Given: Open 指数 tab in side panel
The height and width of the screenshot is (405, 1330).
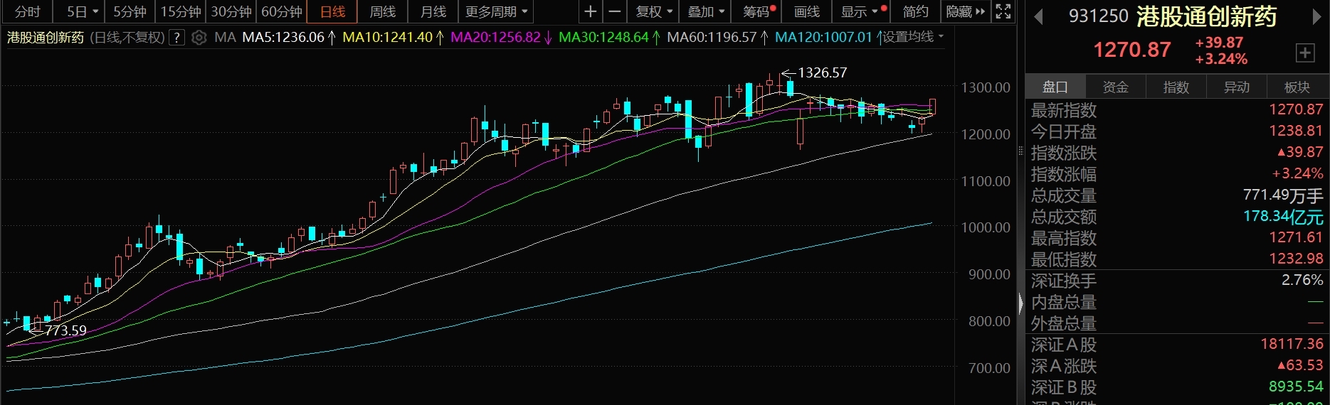Looking at the screenshot, I should coord(1176,87).
